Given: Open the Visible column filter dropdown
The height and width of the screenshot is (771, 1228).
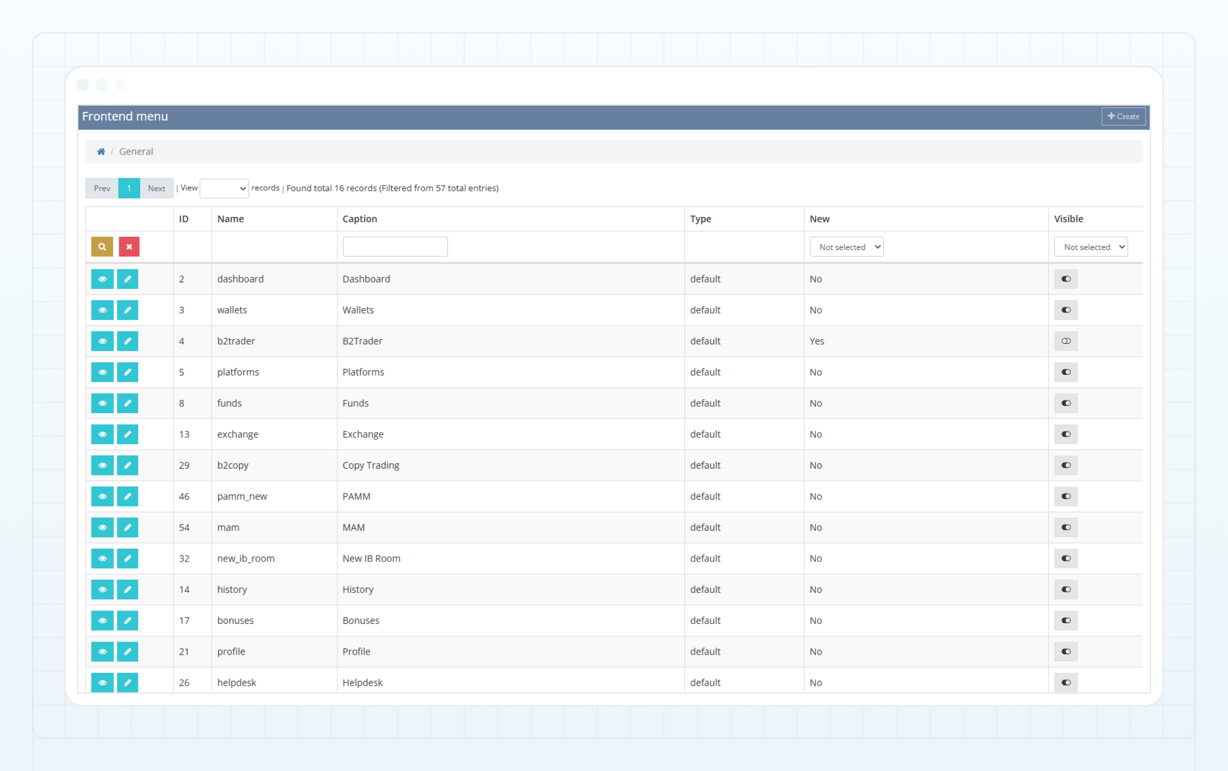Looking at the screenshot, I should click(1090, 247).
